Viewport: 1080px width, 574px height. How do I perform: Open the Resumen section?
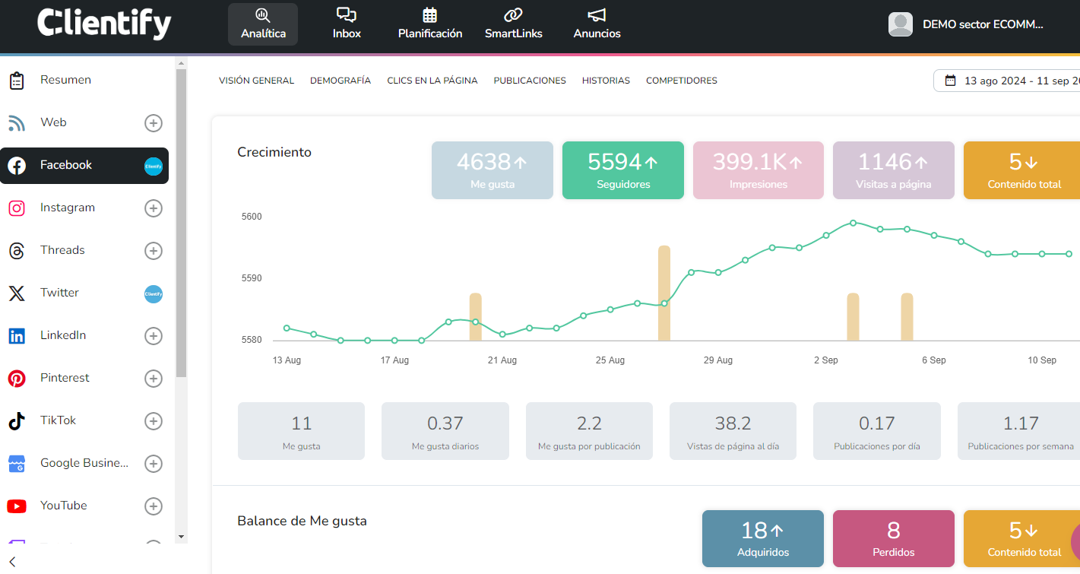click(65, 79)
